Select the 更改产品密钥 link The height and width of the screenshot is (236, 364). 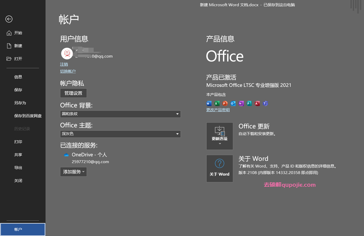(x=218, y=110)
